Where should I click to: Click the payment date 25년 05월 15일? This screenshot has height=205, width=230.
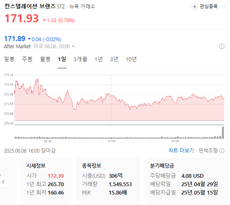200,193
